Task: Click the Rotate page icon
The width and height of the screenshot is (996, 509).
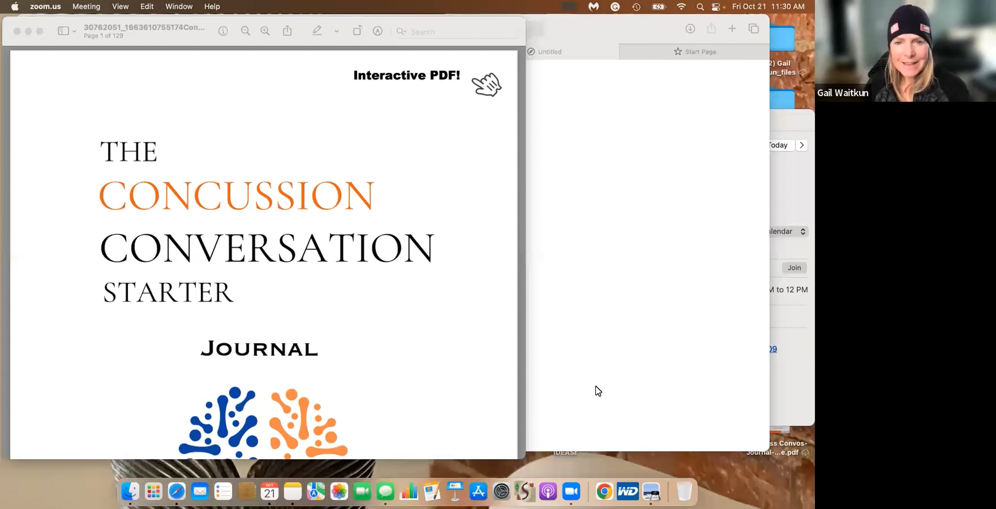Action: [357, 31]
